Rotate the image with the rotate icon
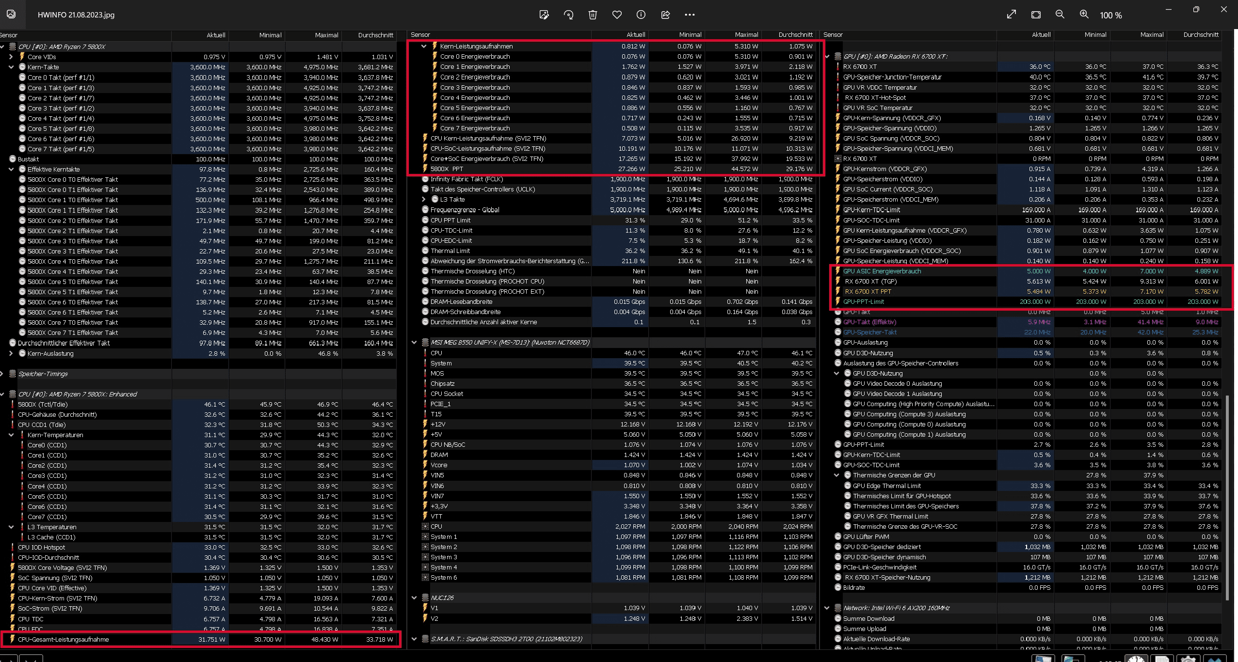 [x=568, y=15]
